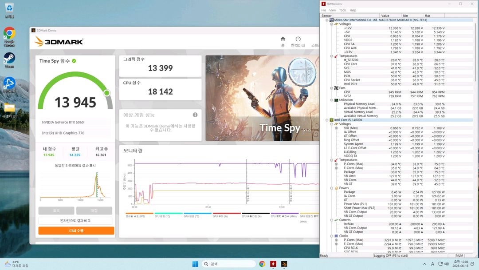Go to the 홈 tab label in 3DMark
This screenshot has height=270, width=479.
(x=283, y=45)
